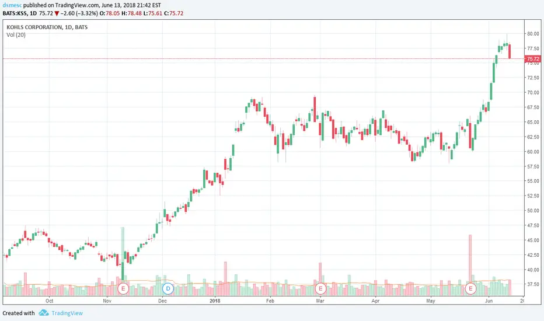
Task: Click the 65.00 price axis label
Action: pos(533,122)
